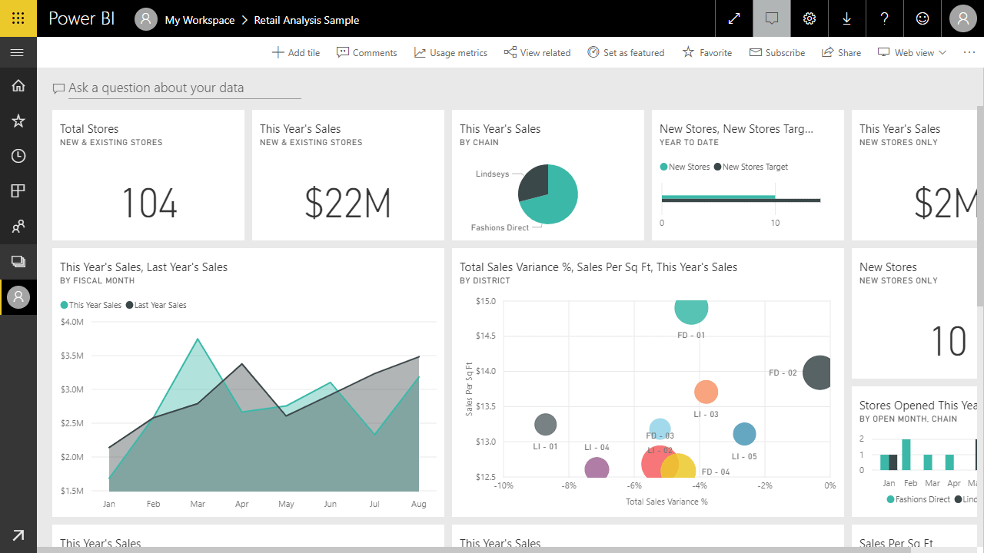Go to Home in sidebar
The image size is (984, 553).
pyautogui.click(x=18, y=85)
